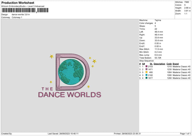The width and height of the screenshot is (192, 136).
Task: Select the Production Worksheet title
Action: click(18, 3)
